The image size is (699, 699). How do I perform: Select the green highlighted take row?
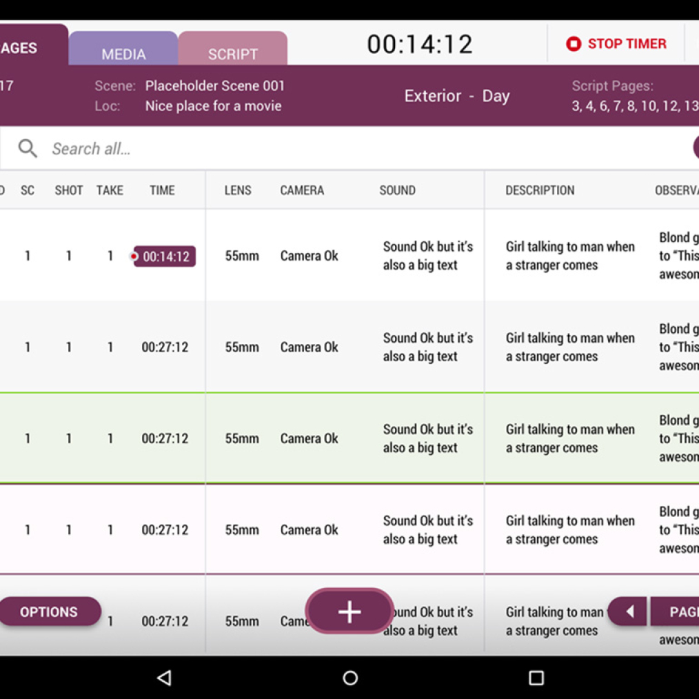tap(345, 438)
